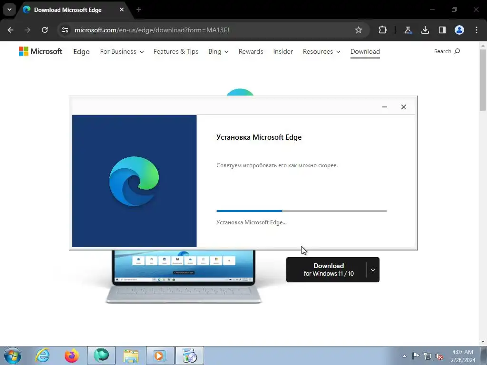The image size is (487, 365).
Task: Launch Firefox from the taskbar
Action: click(71, 355)
